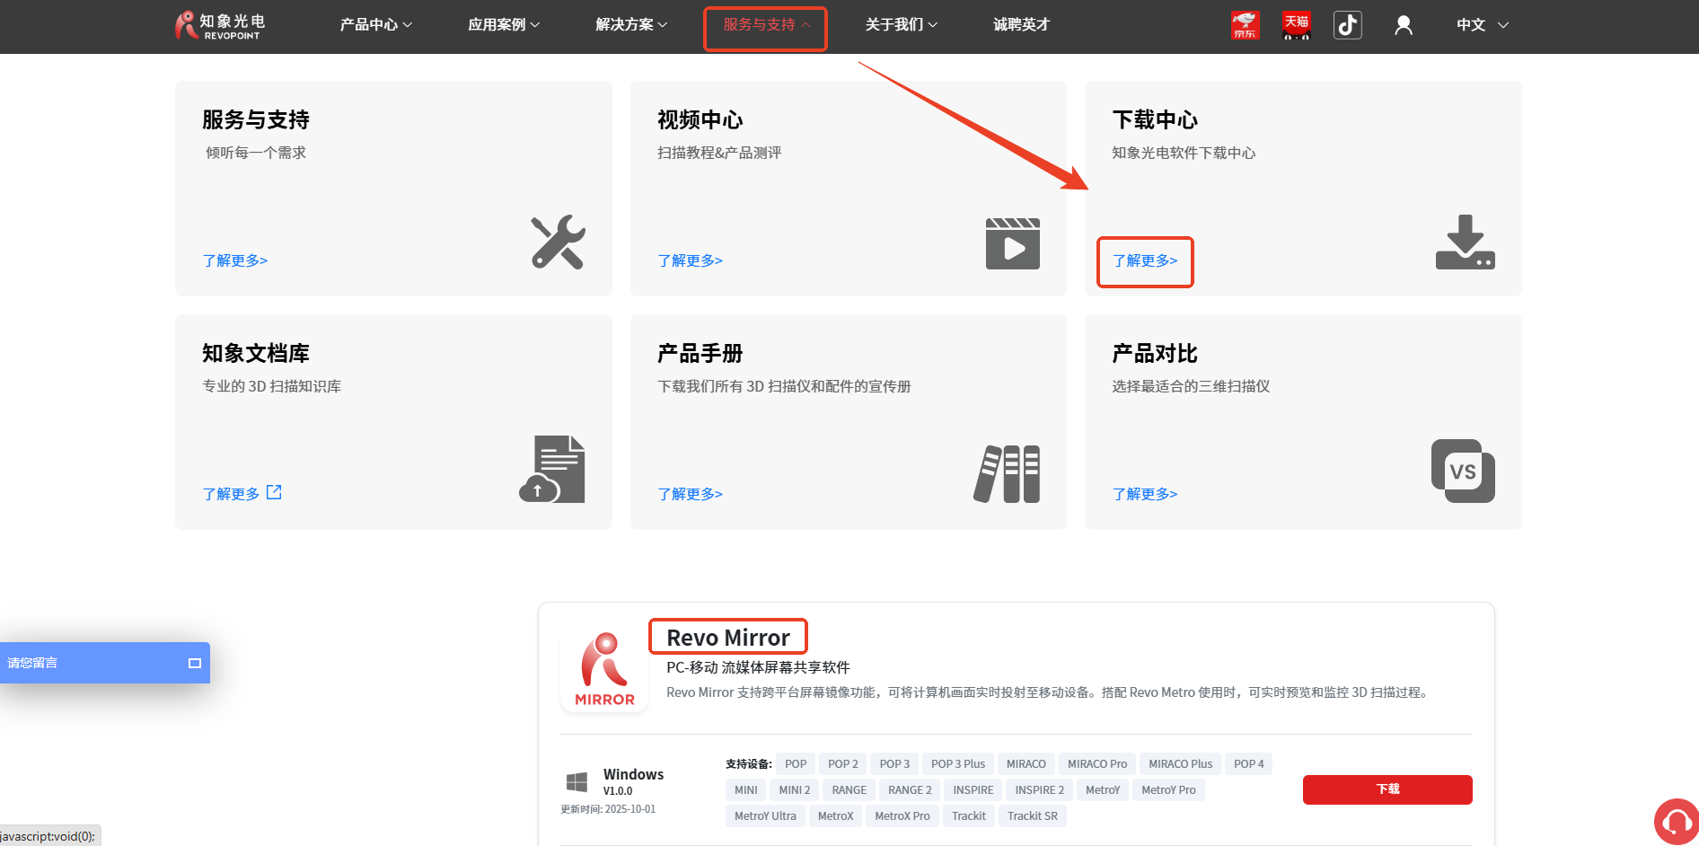Viewport: 1699px width, 846px height.
Task: Expand the 请您留言 message window icon
Action: [194, 663]
